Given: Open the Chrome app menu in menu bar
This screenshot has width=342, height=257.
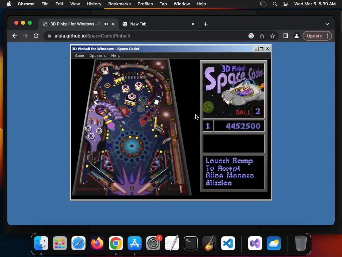Looking at the screenshot, I should pos(26,4).
